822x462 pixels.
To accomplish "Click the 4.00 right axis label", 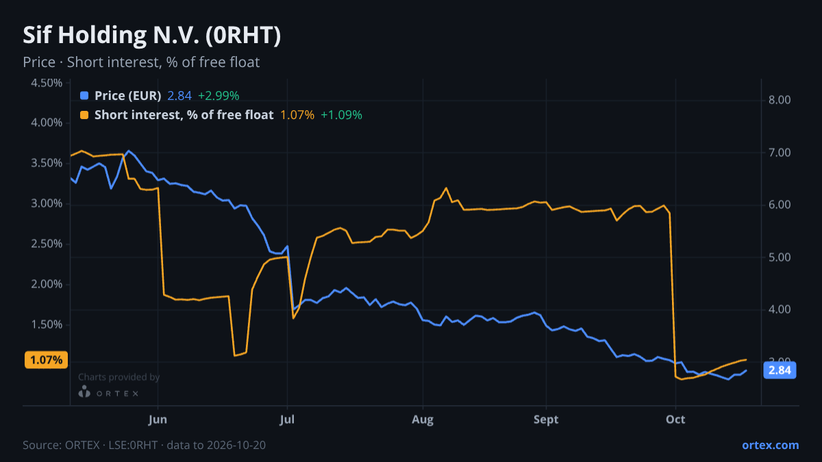I will [780, 309].
